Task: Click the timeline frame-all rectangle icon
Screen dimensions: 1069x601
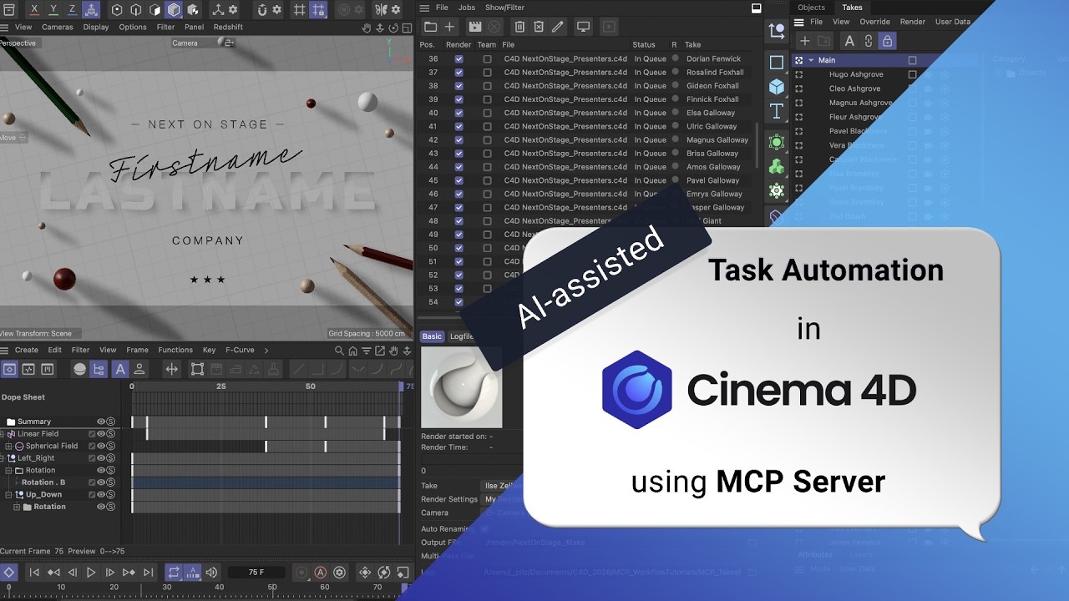Action: coord(197,369)
